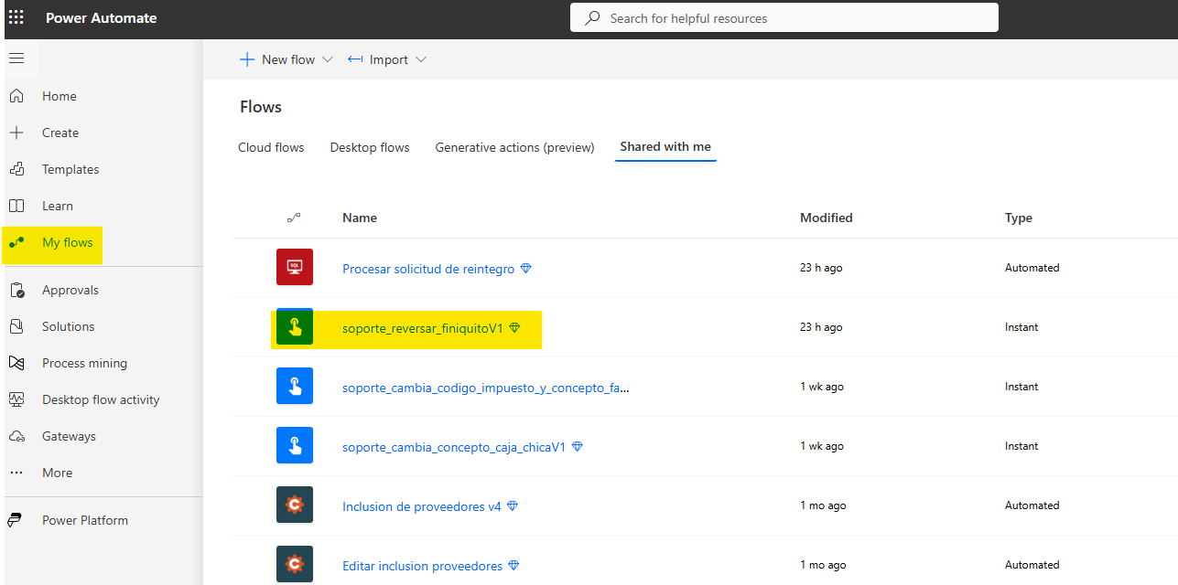Image resolution: width=1178 pixels, height=585 pixels.
Task: Click premium diamond beside Inclusion de proveedores v4
Action: click(x=513, y=505)
